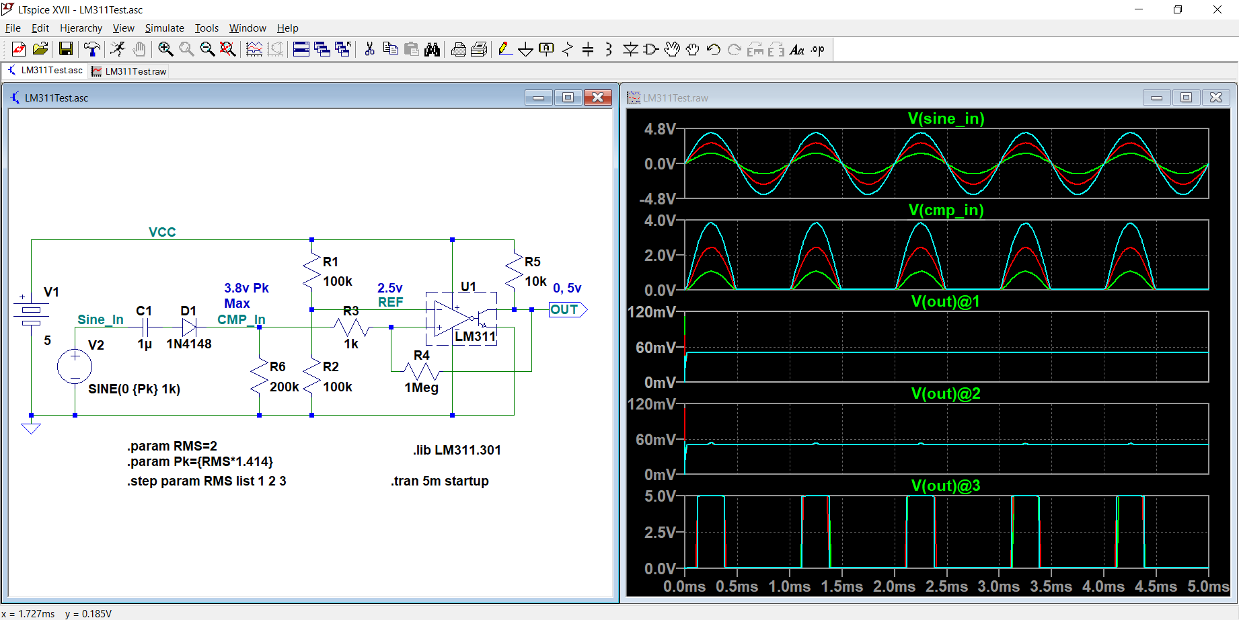Screen dimensions: 1239x620
Task: Click the 1N4148 diode label
Action: [x=189, y=344]
